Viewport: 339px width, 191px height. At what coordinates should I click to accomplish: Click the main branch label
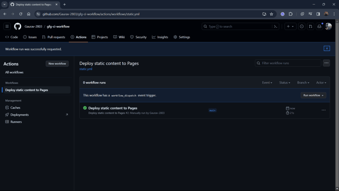click(x=212, y=110)
